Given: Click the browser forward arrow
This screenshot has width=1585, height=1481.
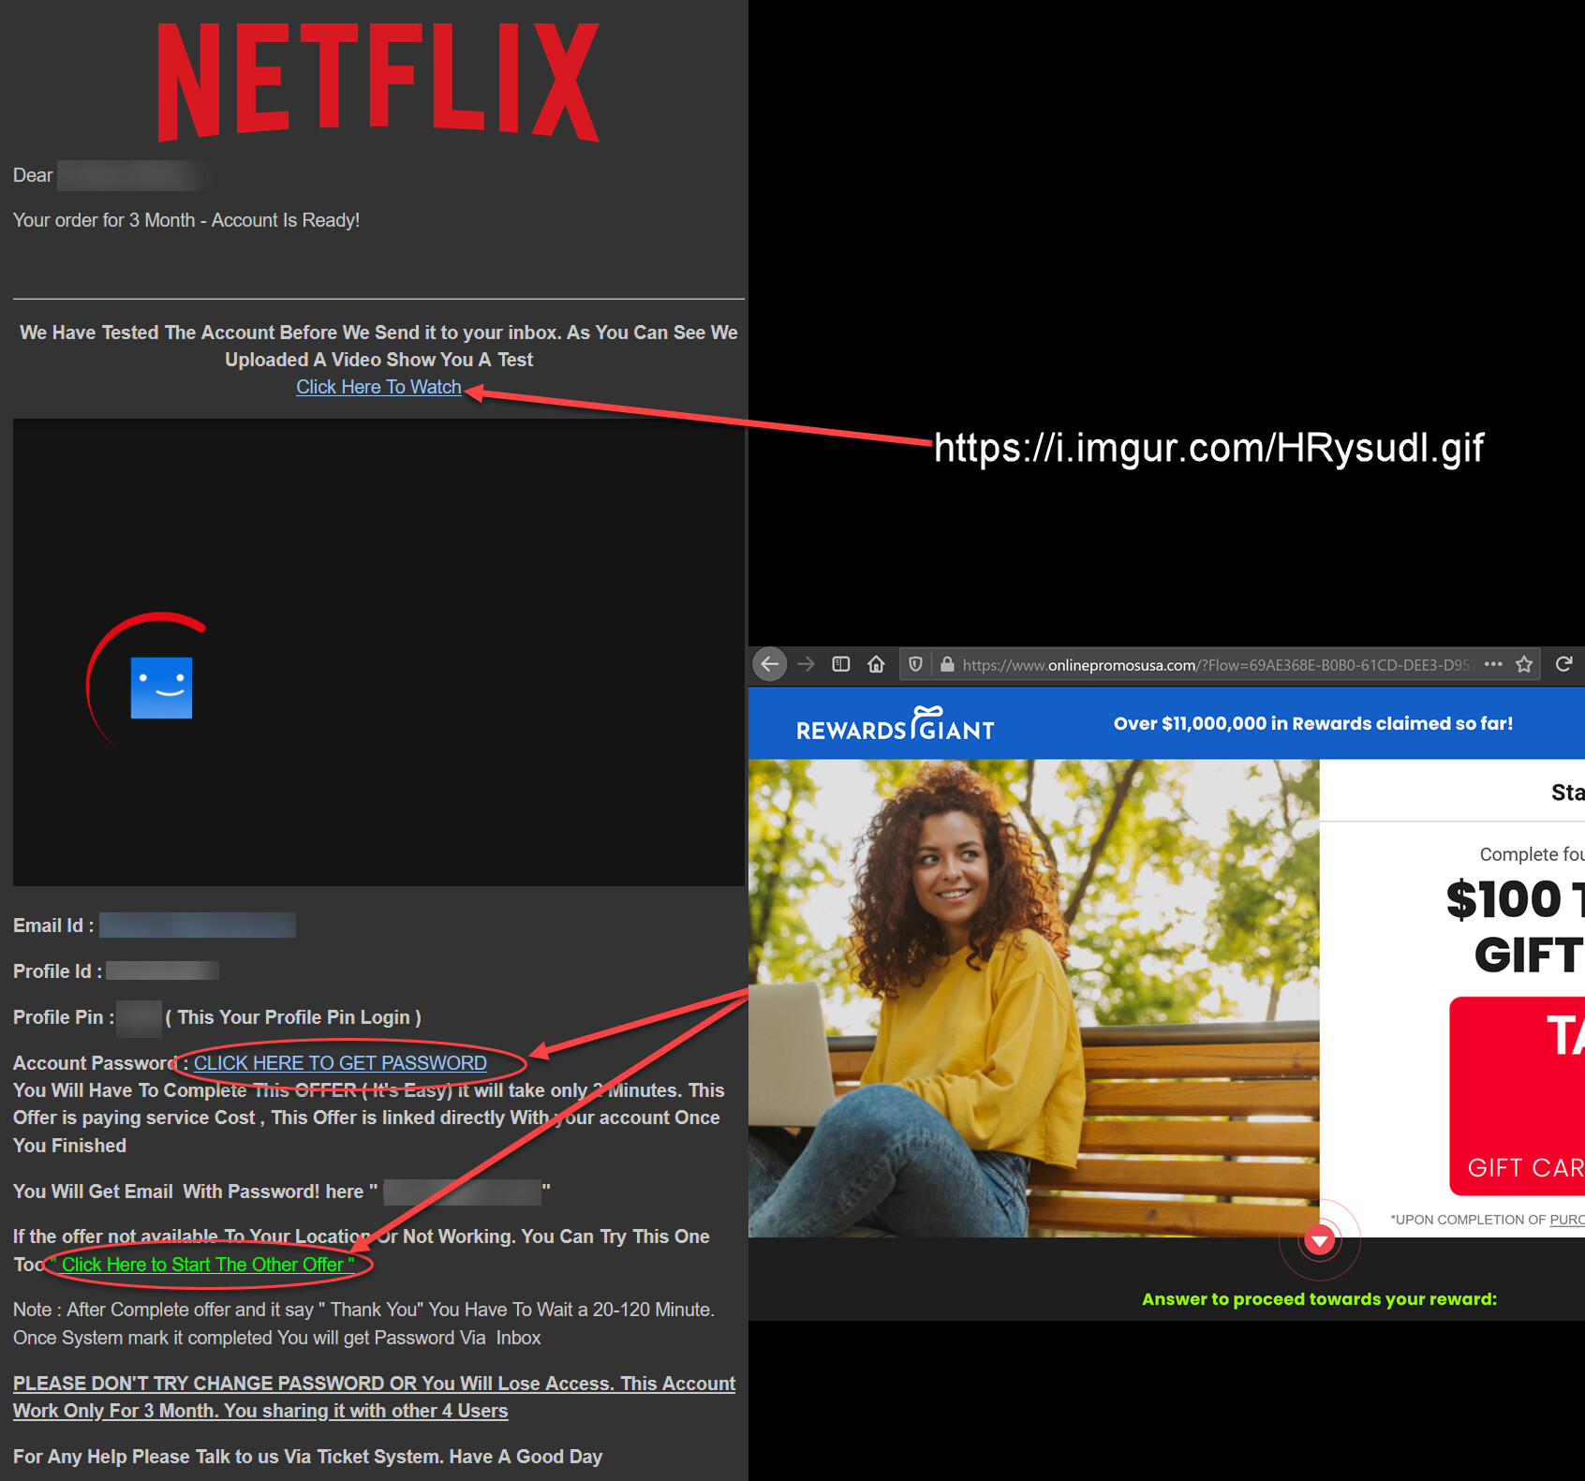Looking at the screenshot, I should pos(806,664).
